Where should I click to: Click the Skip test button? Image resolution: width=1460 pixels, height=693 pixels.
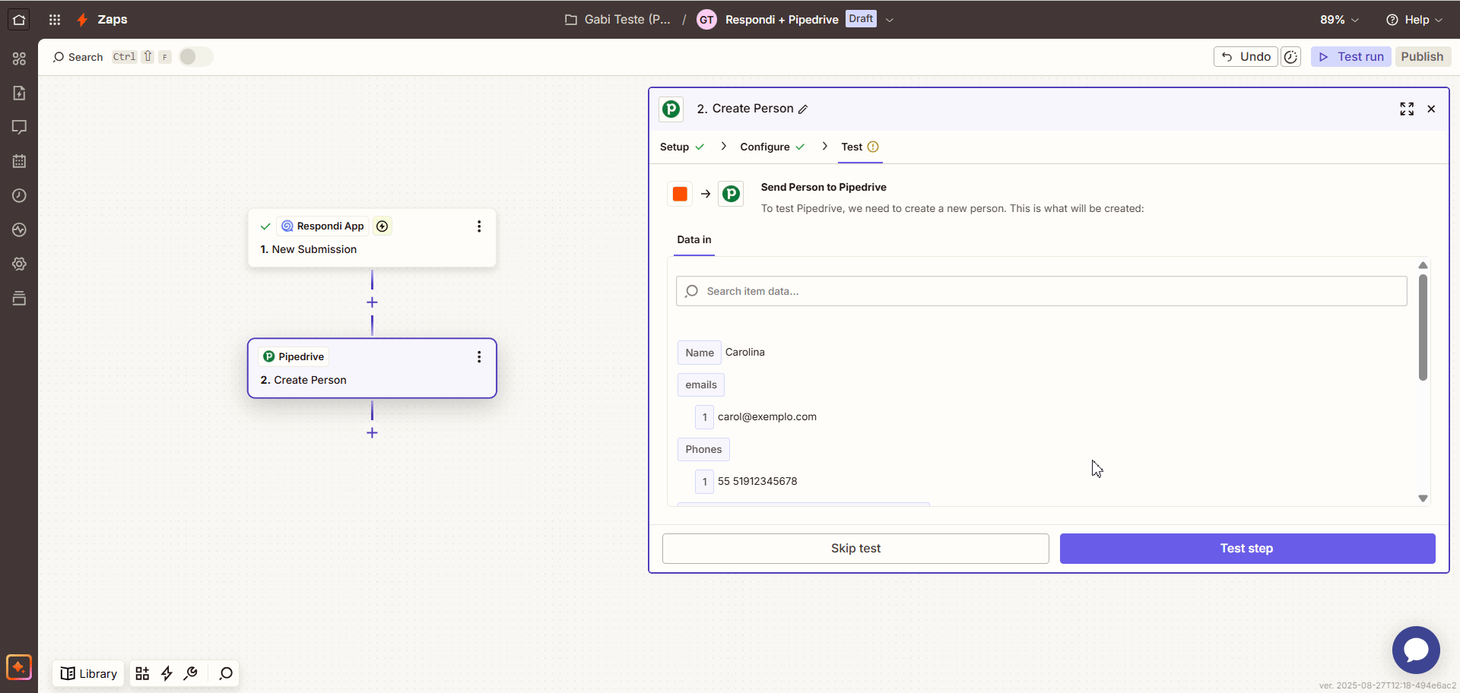coord(855,549)
